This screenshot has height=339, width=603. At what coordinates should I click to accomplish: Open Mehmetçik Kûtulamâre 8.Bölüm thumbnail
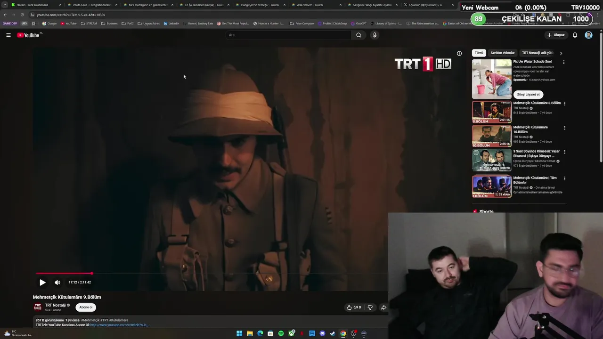coord(492,112)
